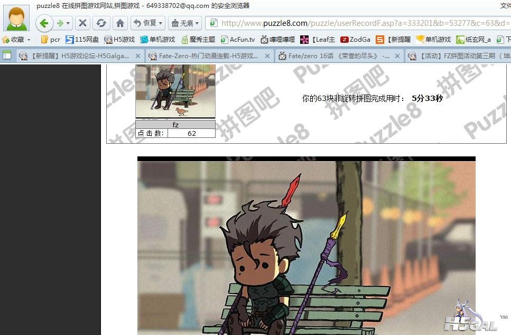Toggle the sidebar panel icon
The height and width of the screenshot is (335, 511).
(x=6, y=55)
